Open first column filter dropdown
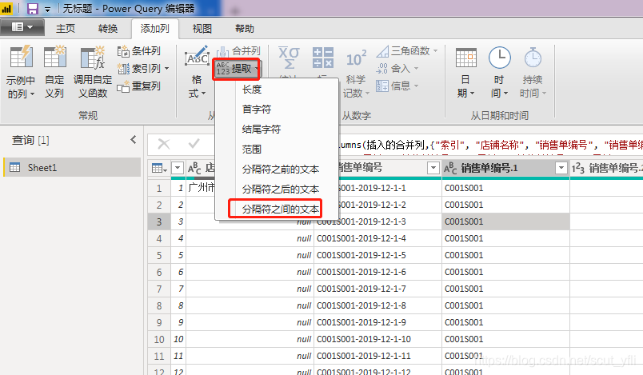This screenshot has height=375, width=643. tap(178, 168)
